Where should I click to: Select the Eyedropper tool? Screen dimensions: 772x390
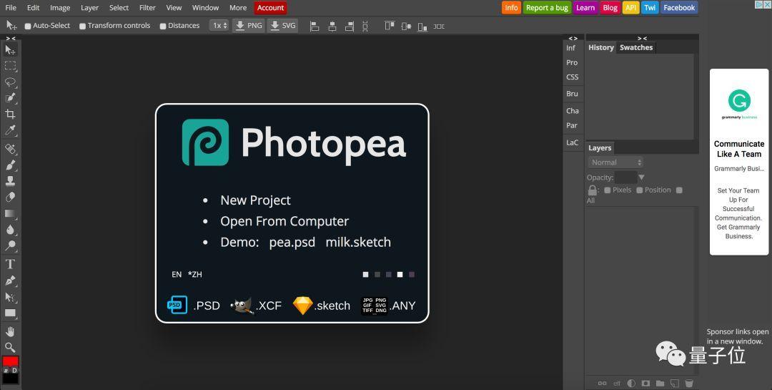pos(10,131)
